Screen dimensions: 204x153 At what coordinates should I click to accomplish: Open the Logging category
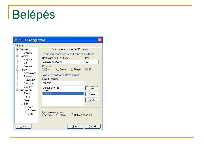[x=28, y=53]
